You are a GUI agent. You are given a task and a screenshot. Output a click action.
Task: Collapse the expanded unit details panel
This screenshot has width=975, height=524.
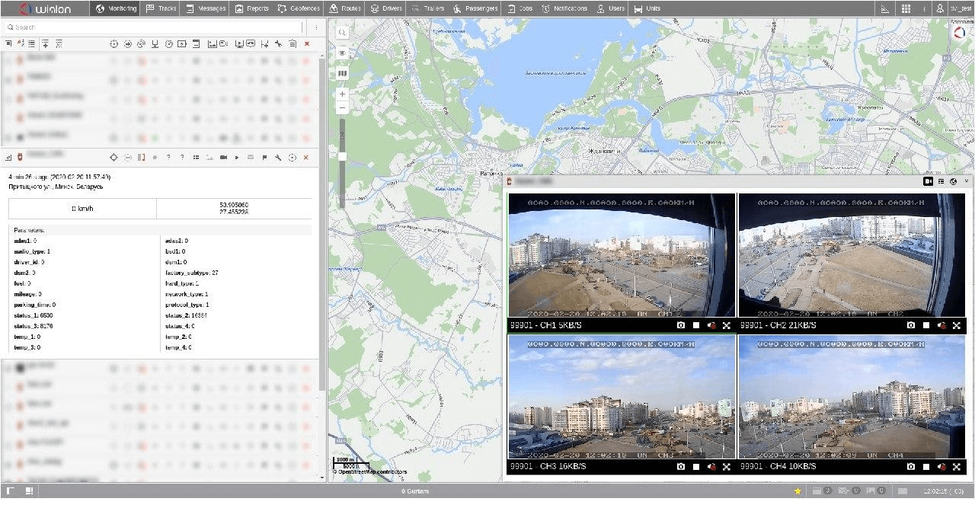click(8, 158)
